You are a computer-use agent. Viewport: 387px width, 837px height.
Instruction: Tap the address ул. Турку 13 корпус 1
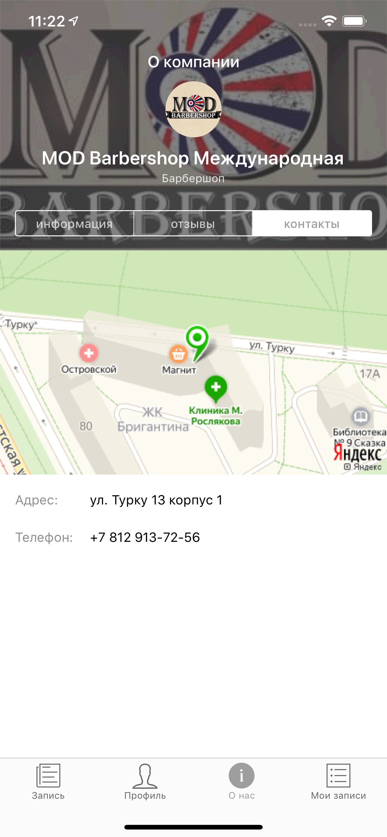coord(156,500)
